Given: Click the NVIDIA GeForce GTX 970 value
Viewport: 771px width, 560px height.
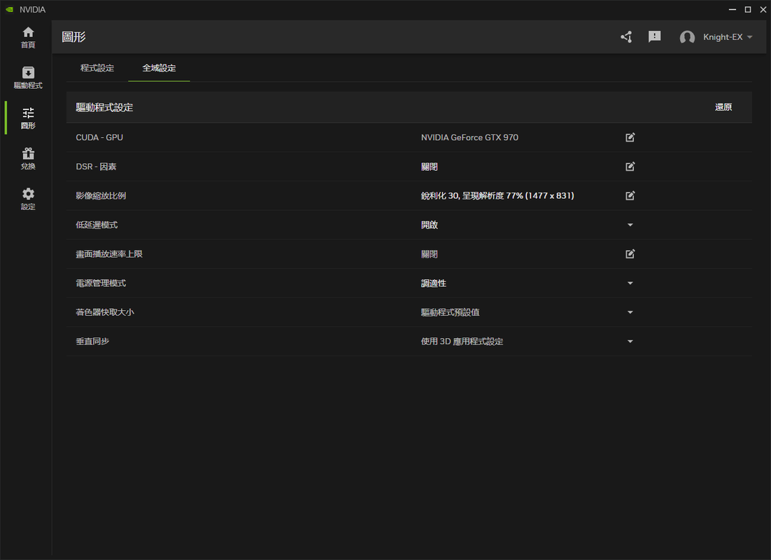Looking at the screenshot, I should (x=469, y=137).
